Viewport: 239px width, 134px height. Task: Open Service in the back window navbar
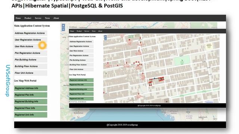(38, 18)
